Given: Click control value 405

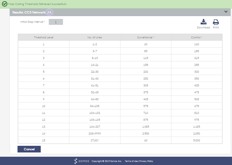Looking at the screenshot, I should click(196, 85).
